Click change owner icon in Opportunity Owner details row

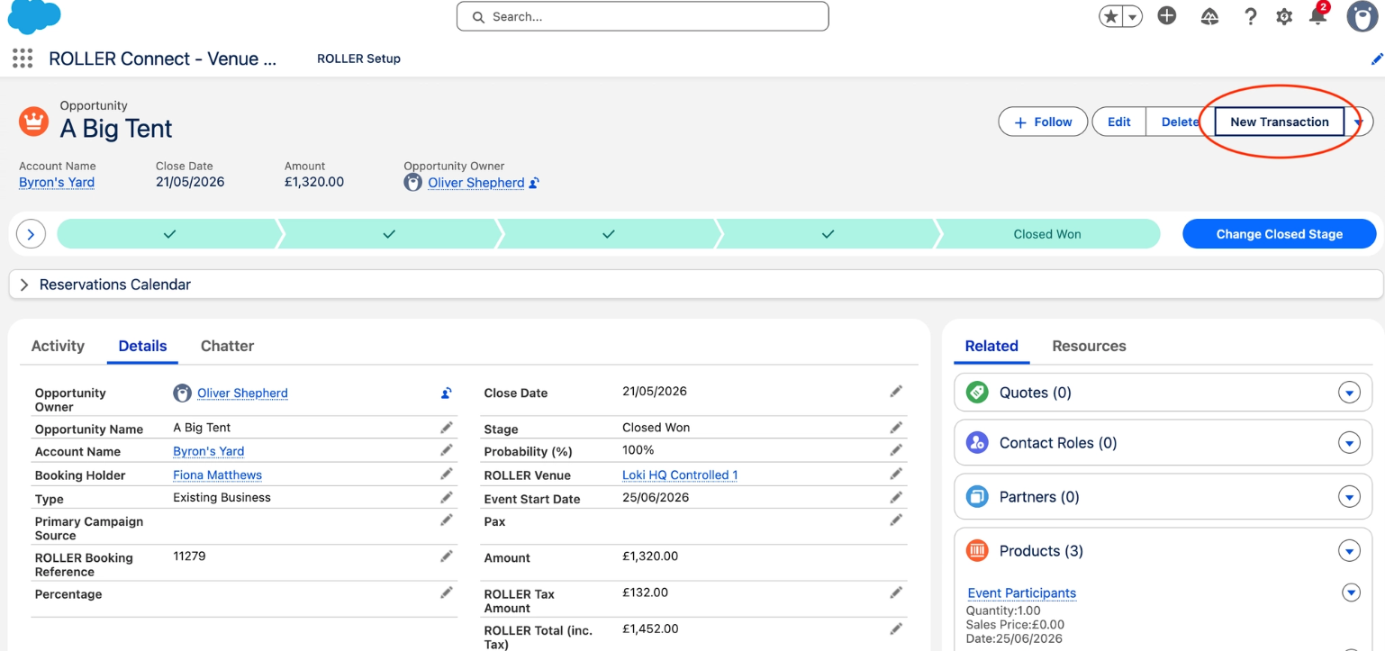[446, 393]
